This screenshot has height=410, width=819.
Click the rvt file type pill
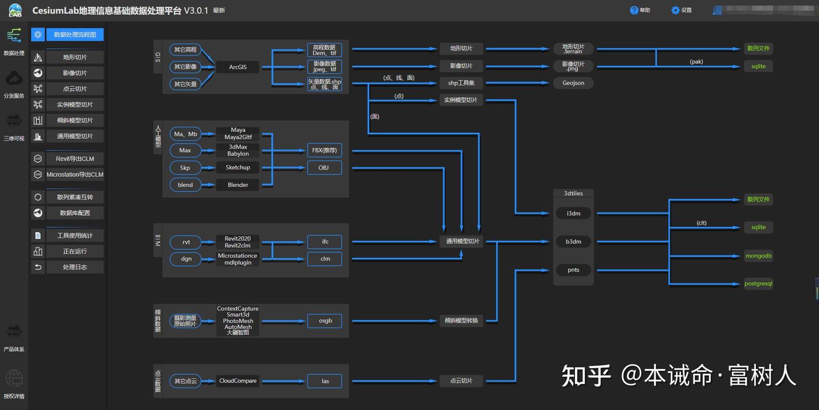tap(186, 242)
